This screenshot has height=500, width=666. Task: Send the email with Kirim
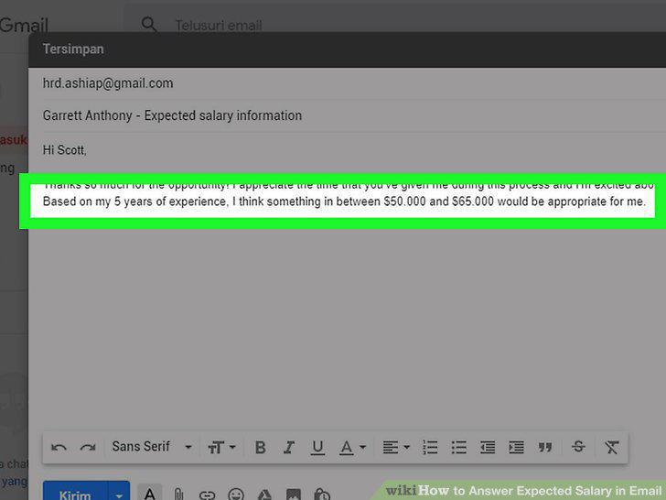75,492
